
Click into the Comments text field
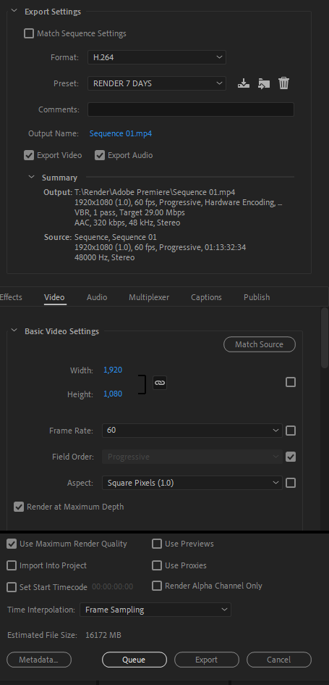(191, 109)
